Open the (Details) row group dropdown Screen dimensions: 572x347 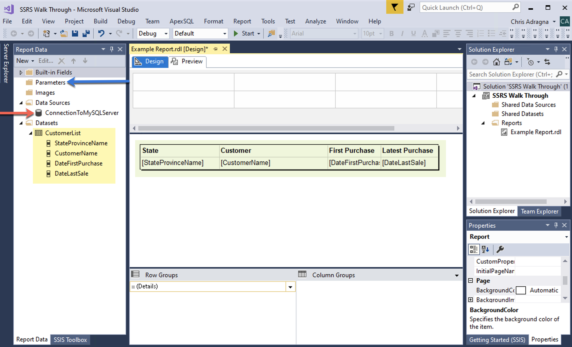(290, 287)
